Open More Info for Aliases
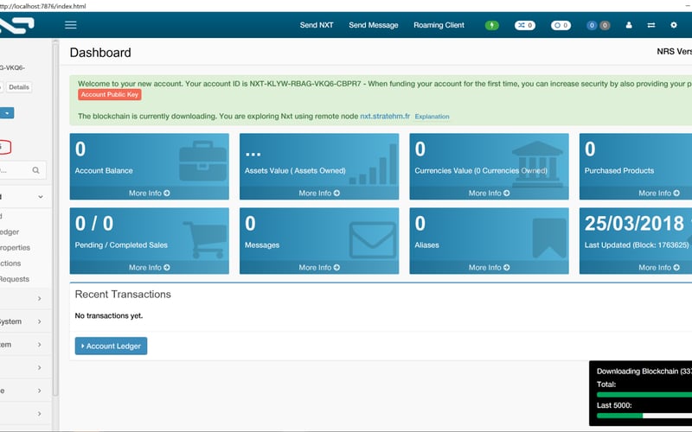Screen dimensions: 692x432 (489, 268)
